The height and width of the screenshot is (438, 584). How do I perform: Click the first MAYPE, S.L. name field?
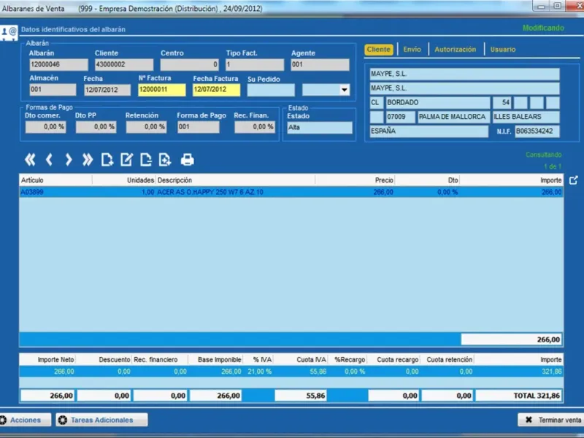tap(464, 74)
